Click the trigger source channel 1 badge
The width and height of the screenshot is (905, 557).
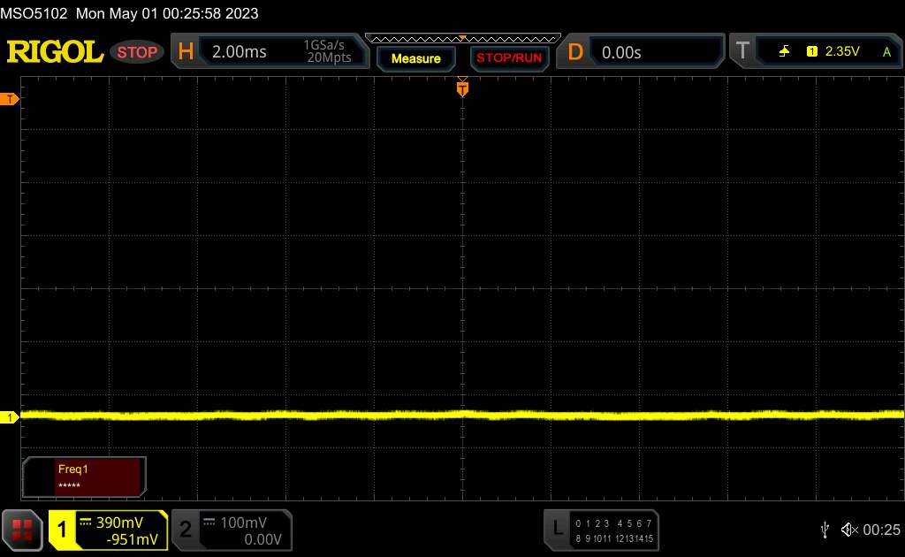pyautogui.click(x=812, y=52)
